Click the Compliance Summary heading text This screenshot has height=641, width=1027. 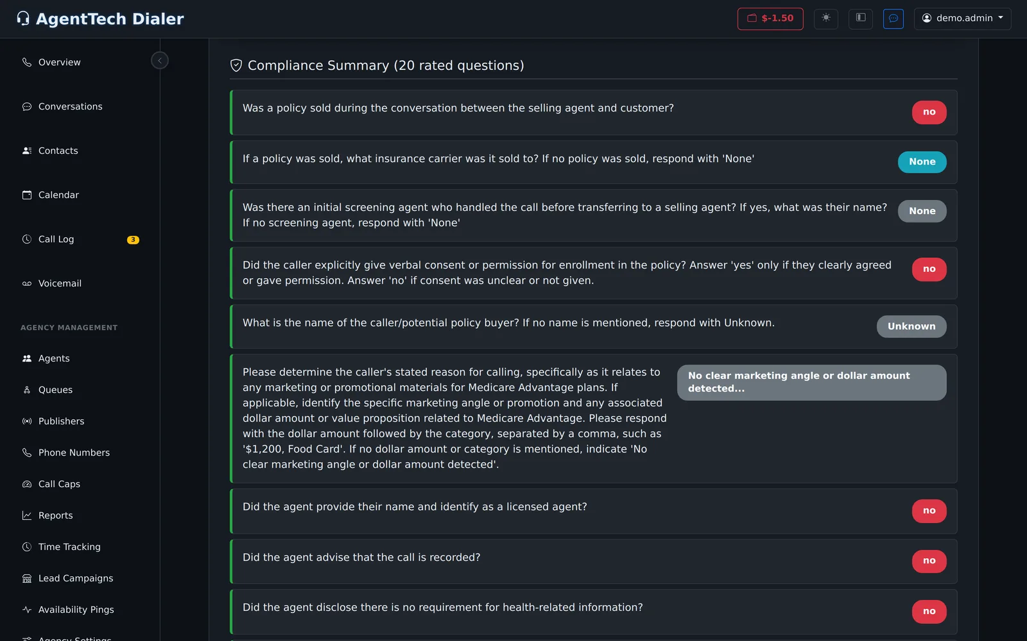pyautogui.click(x=386, y=65)
